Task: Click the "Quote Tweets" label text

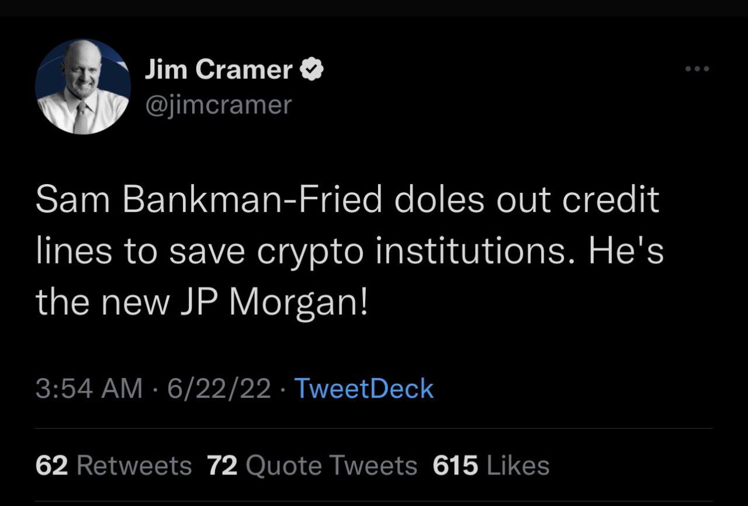Action: 332,466
